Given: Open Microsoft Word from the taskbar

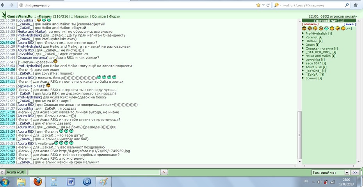Looking at the screenshot, I should [x=70, y=182].
